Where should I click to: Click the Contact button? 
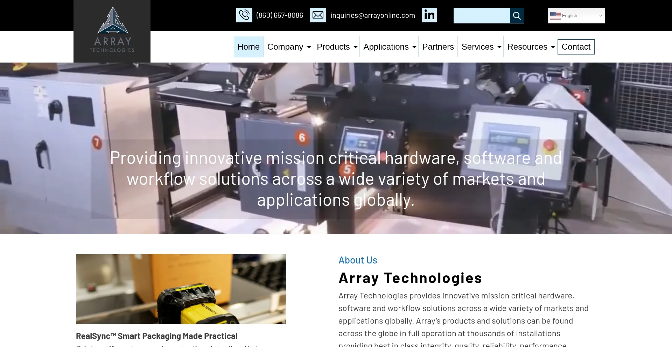[x=576, y=47]
